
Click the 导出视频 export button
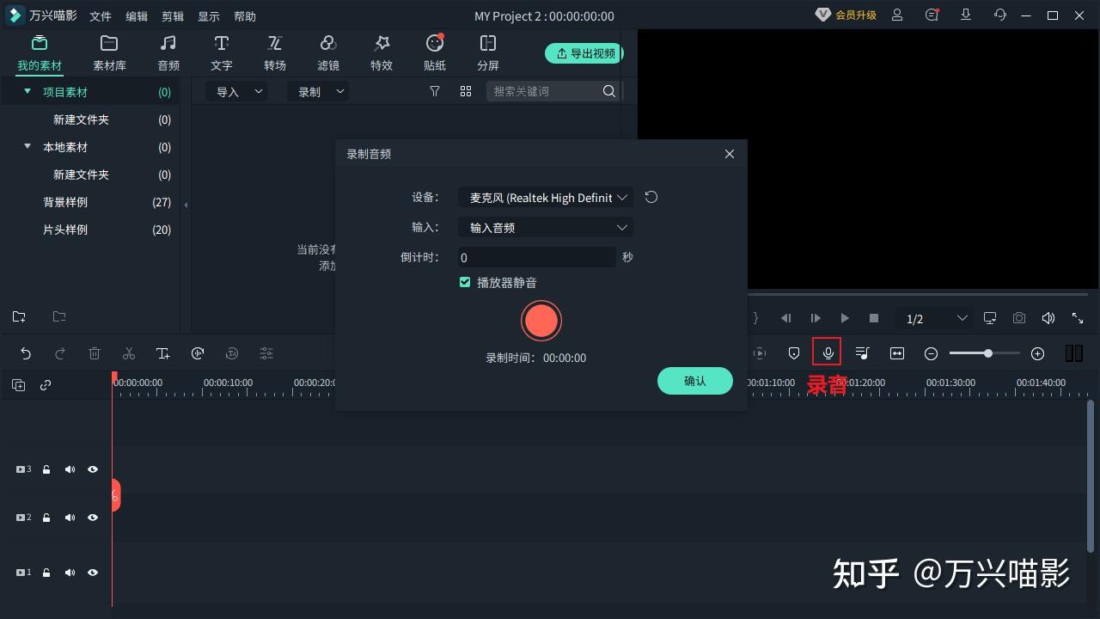pyautogui.click(x=584, y=53)
